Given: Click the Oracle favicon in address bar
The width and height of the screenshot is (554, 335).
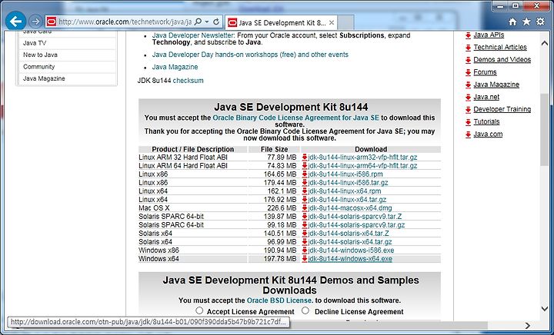Looking at the screenshot, I should pyautogui.click(x=52, y=22).
